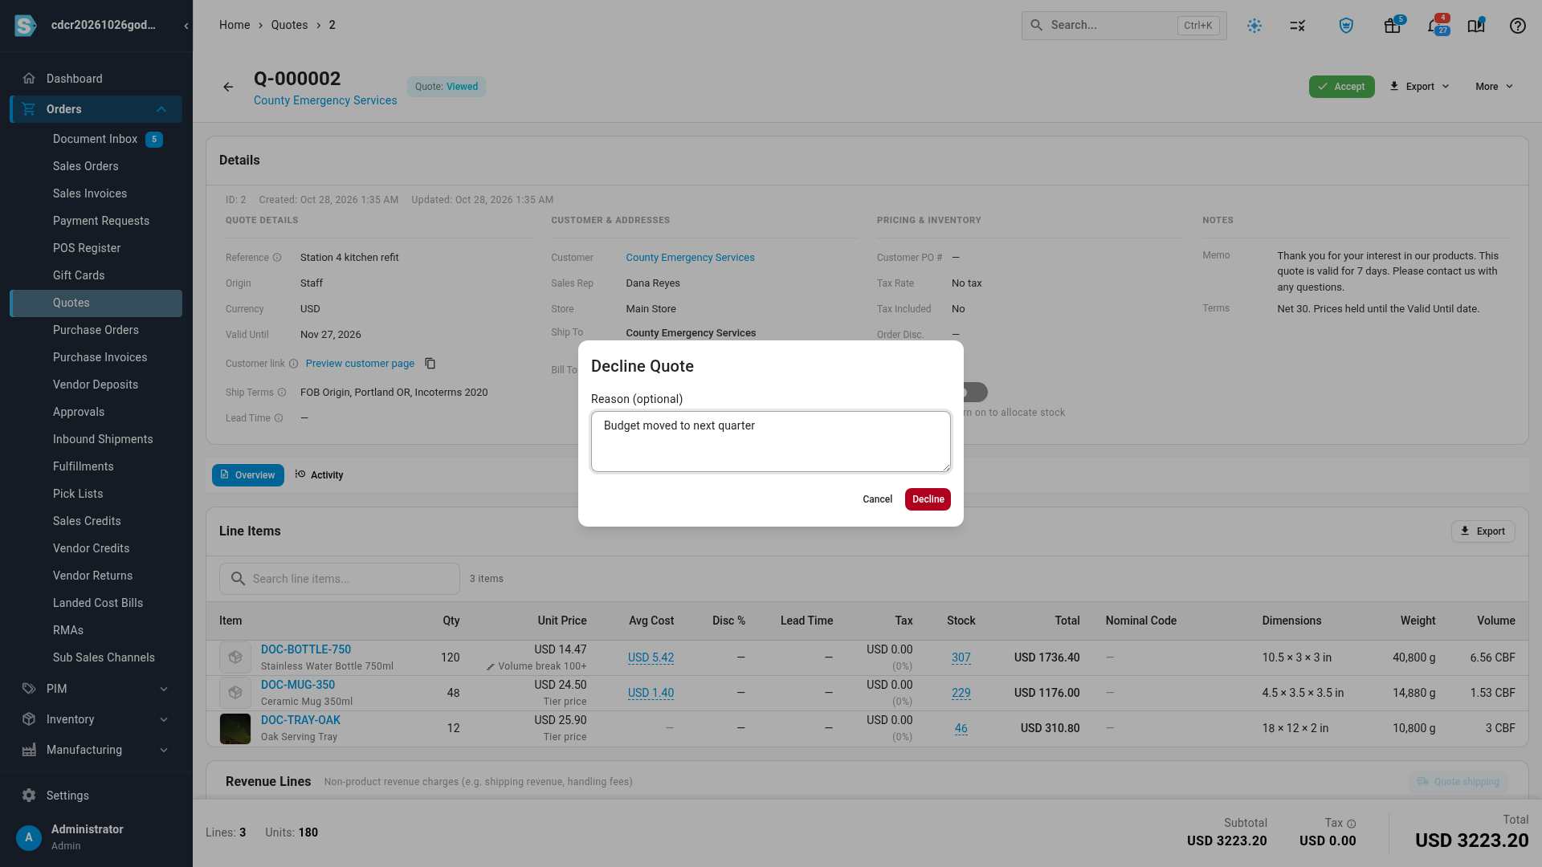Open the Export dropdown in the header

pyautogui.click(x=1419, y=87)
